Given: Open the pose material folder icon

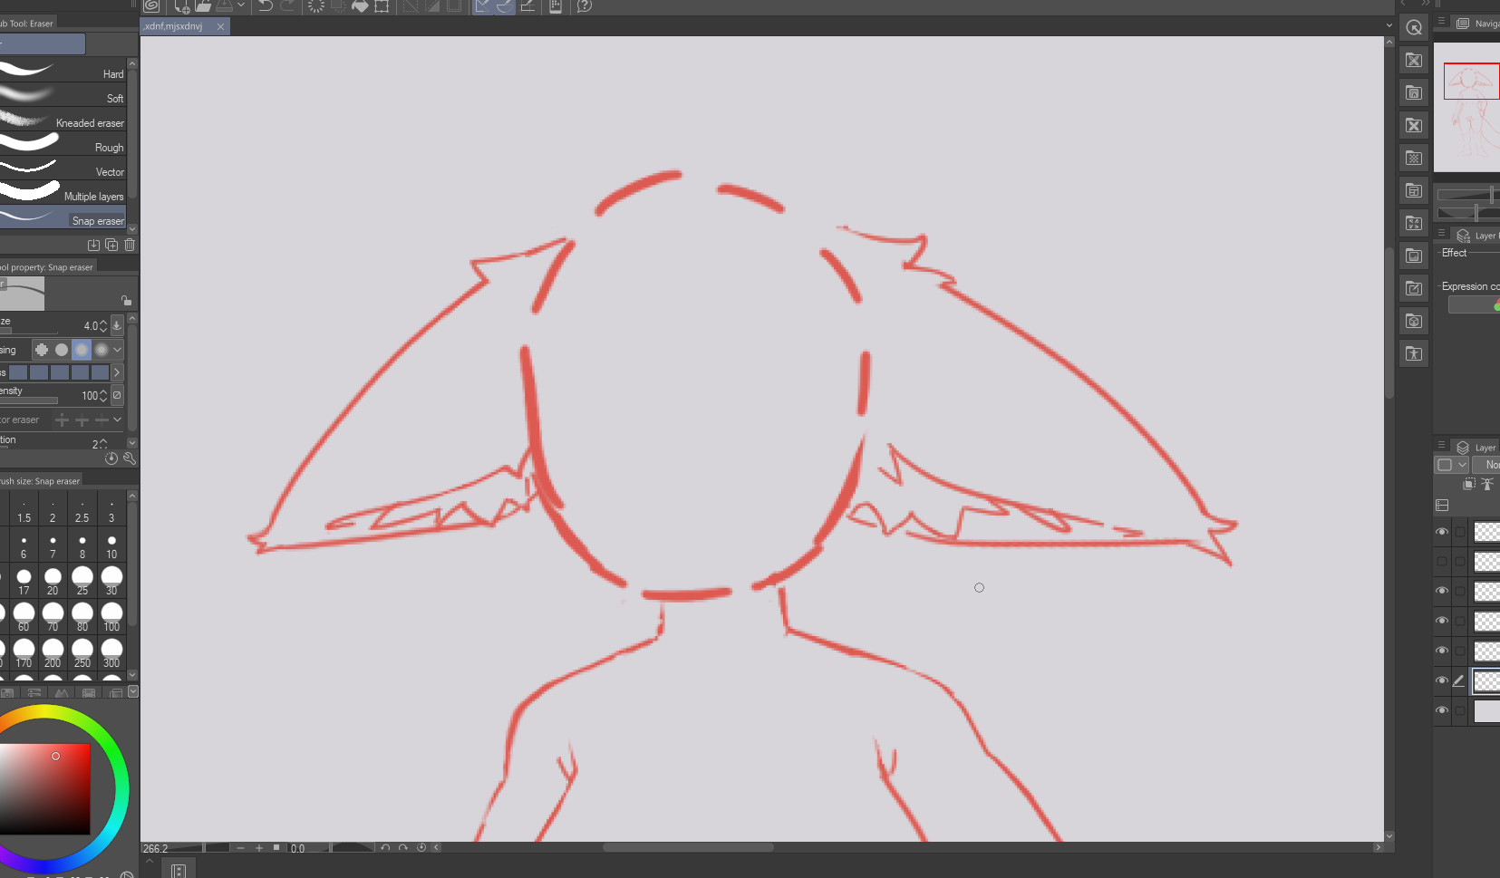Looking at the screenshot, I should [1414, 353].
